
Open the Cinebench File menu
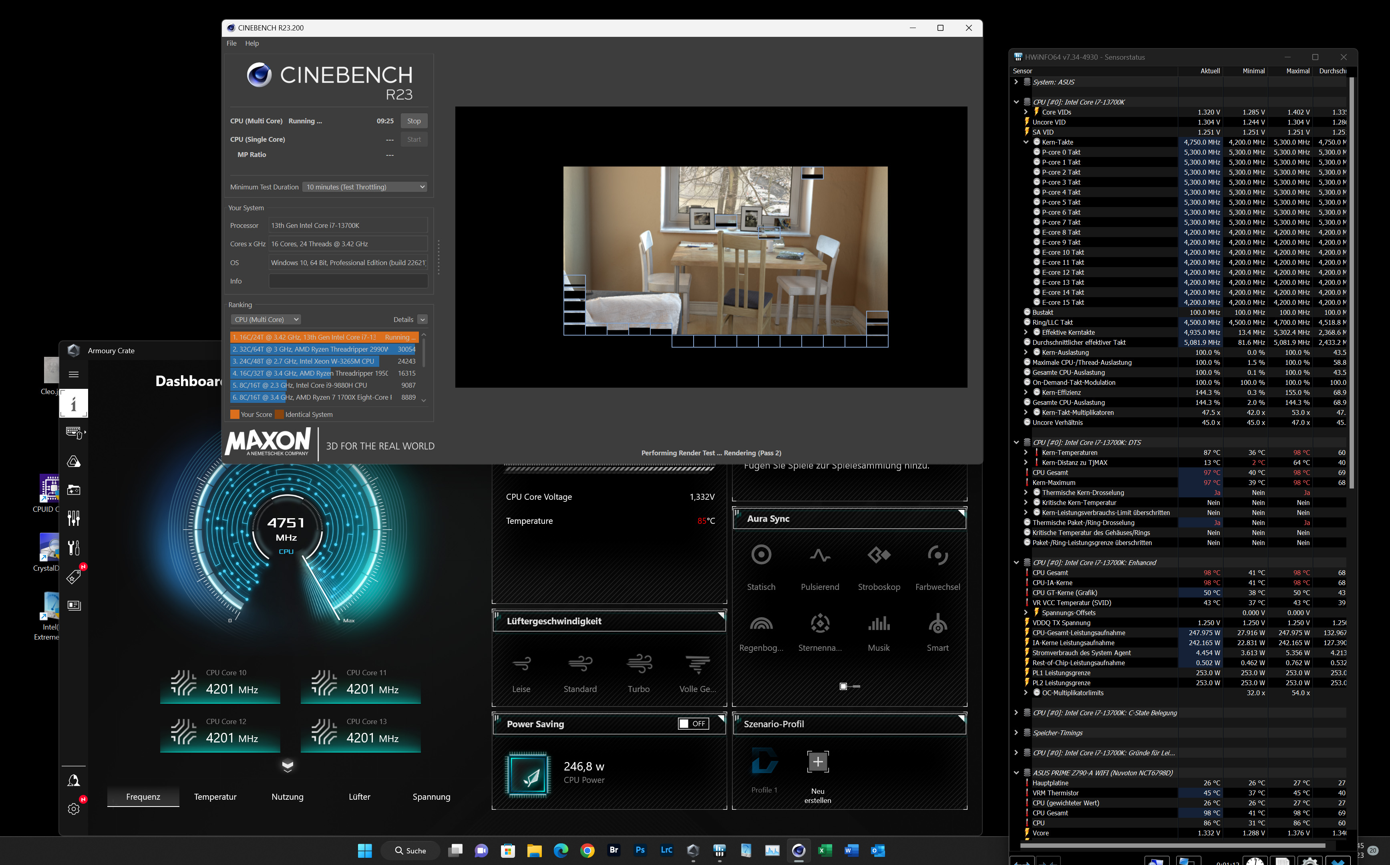pos(231,44)
